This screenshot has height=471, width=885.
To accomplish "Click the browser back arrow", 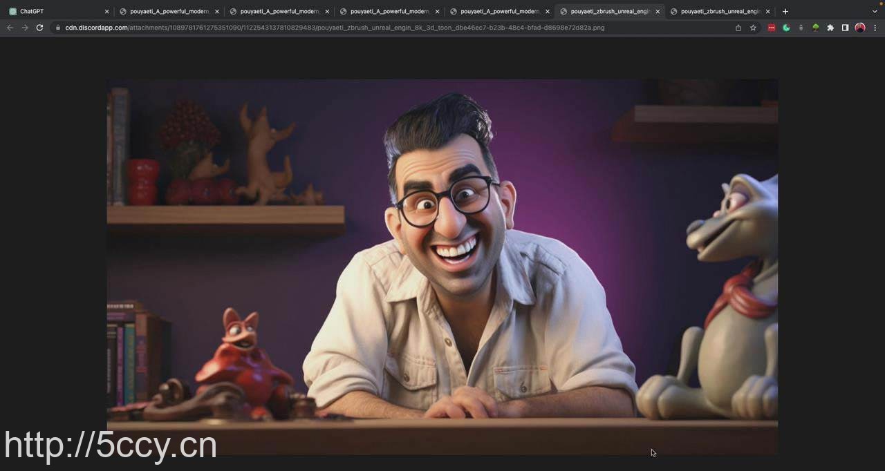I will tap(10, 28).
